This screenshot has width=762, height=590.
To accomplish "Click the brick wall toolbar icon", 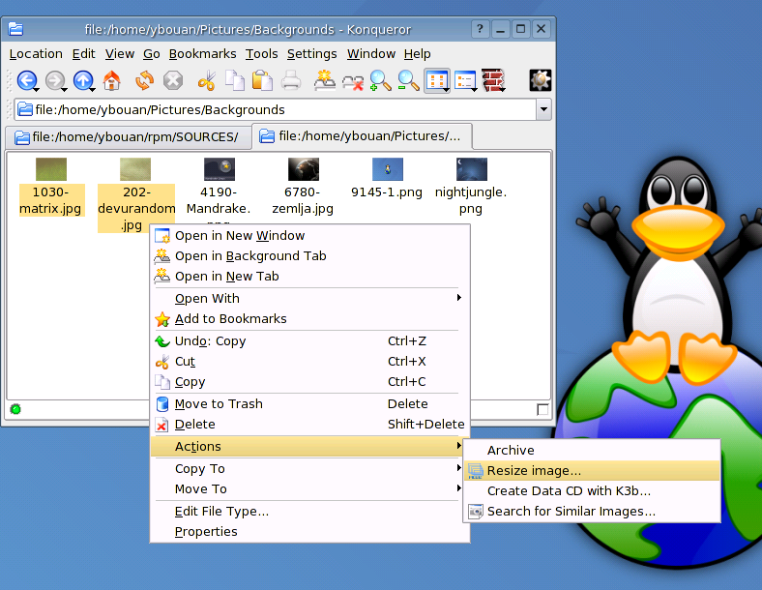I will pos(493,80).
